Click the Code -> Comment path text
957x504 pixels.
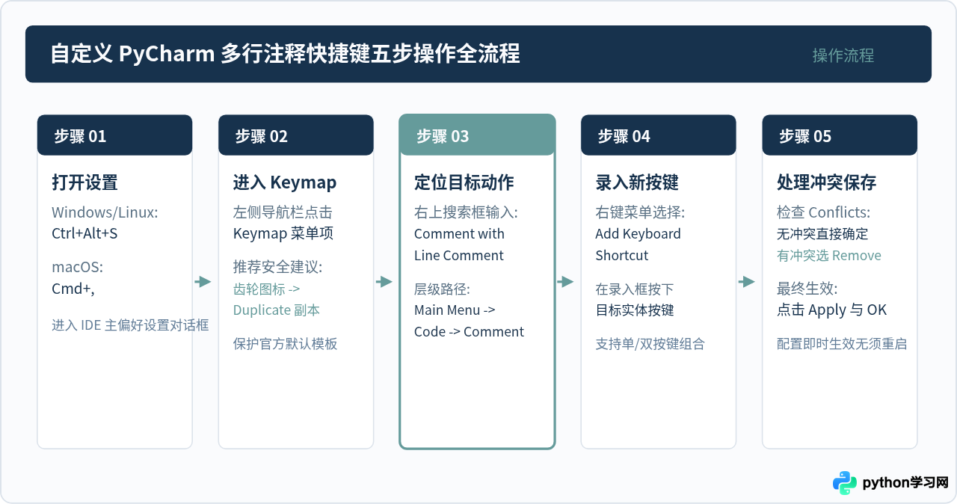(469, 331)
